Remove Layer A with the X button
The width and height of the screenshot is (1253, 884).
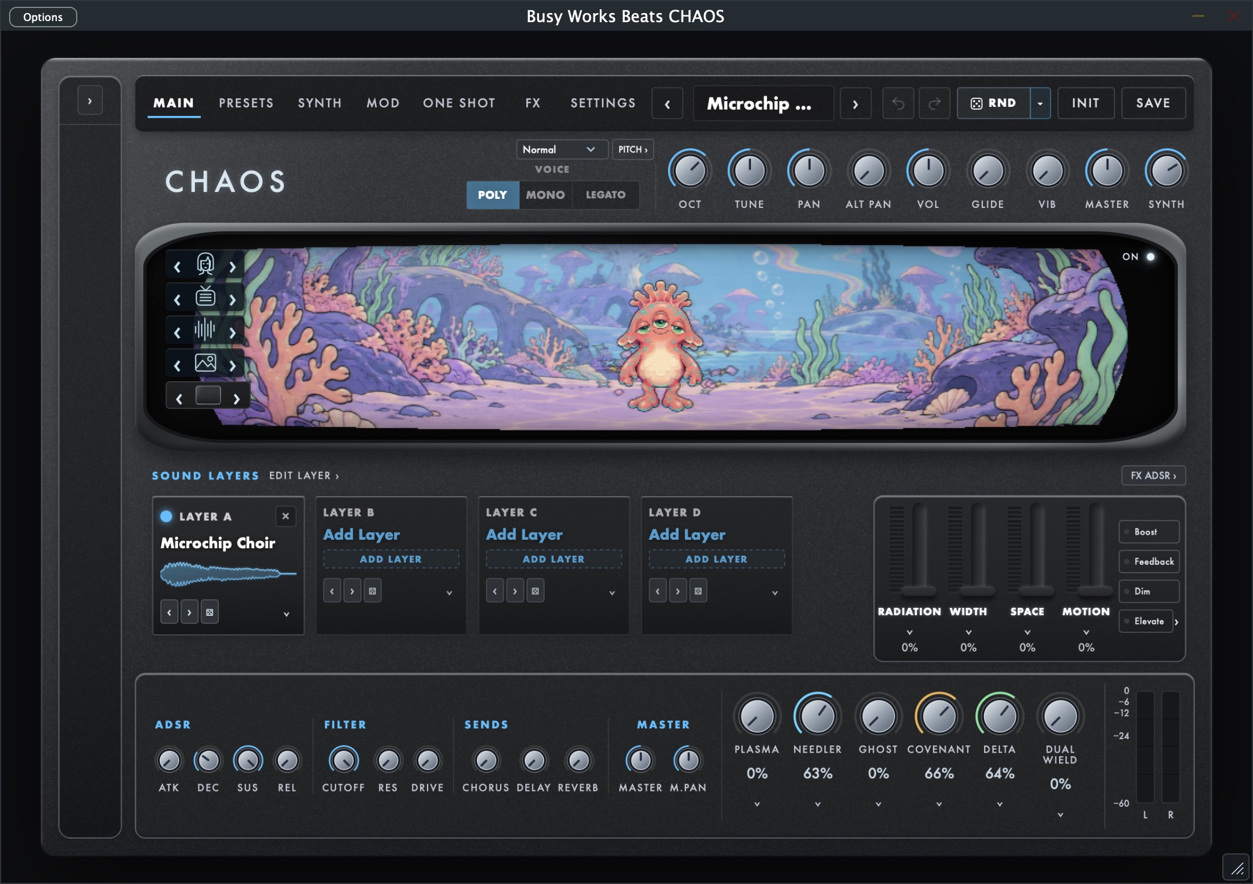(285, 516)
